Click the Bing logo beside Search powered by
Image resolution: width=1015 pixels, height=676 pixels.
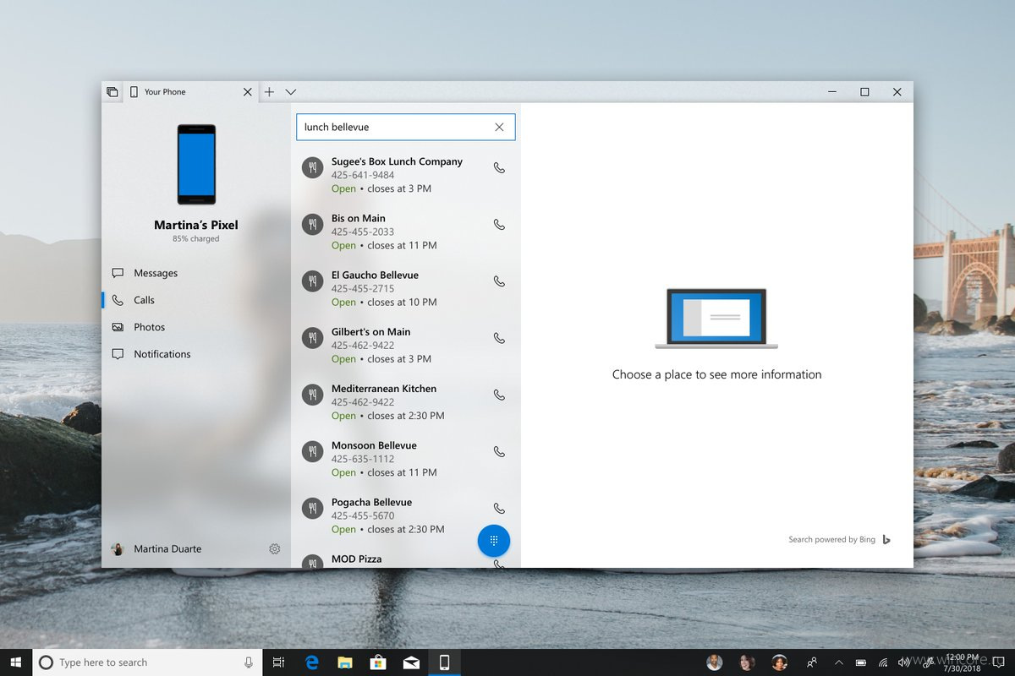click(886, 539)
